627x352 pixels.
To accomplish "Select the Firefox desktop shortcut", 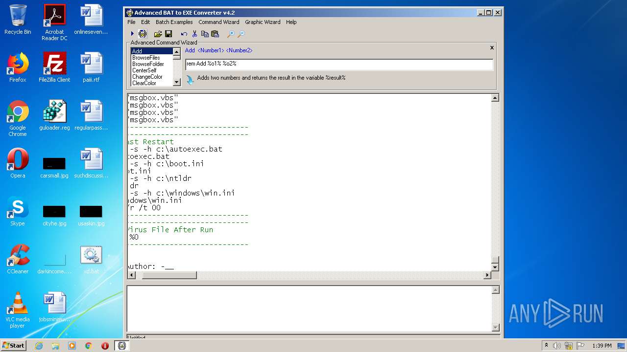I will 18,67.
